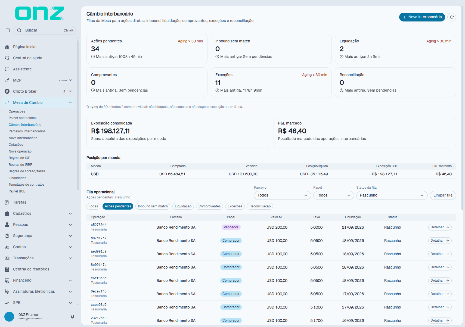Click the Ações pendentes summary card
The image size is (465, 327).
pos(147,49)
